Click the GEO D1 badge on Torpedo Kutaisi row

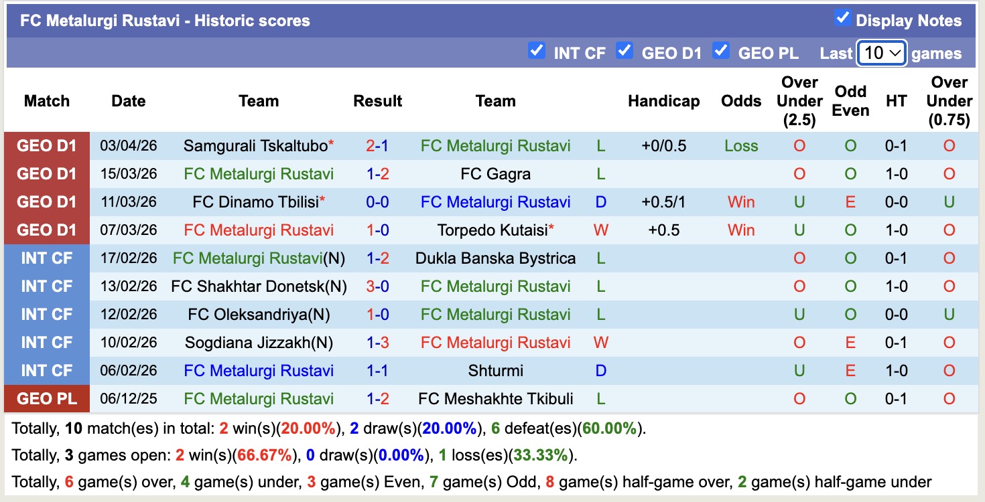pos(46,230)
